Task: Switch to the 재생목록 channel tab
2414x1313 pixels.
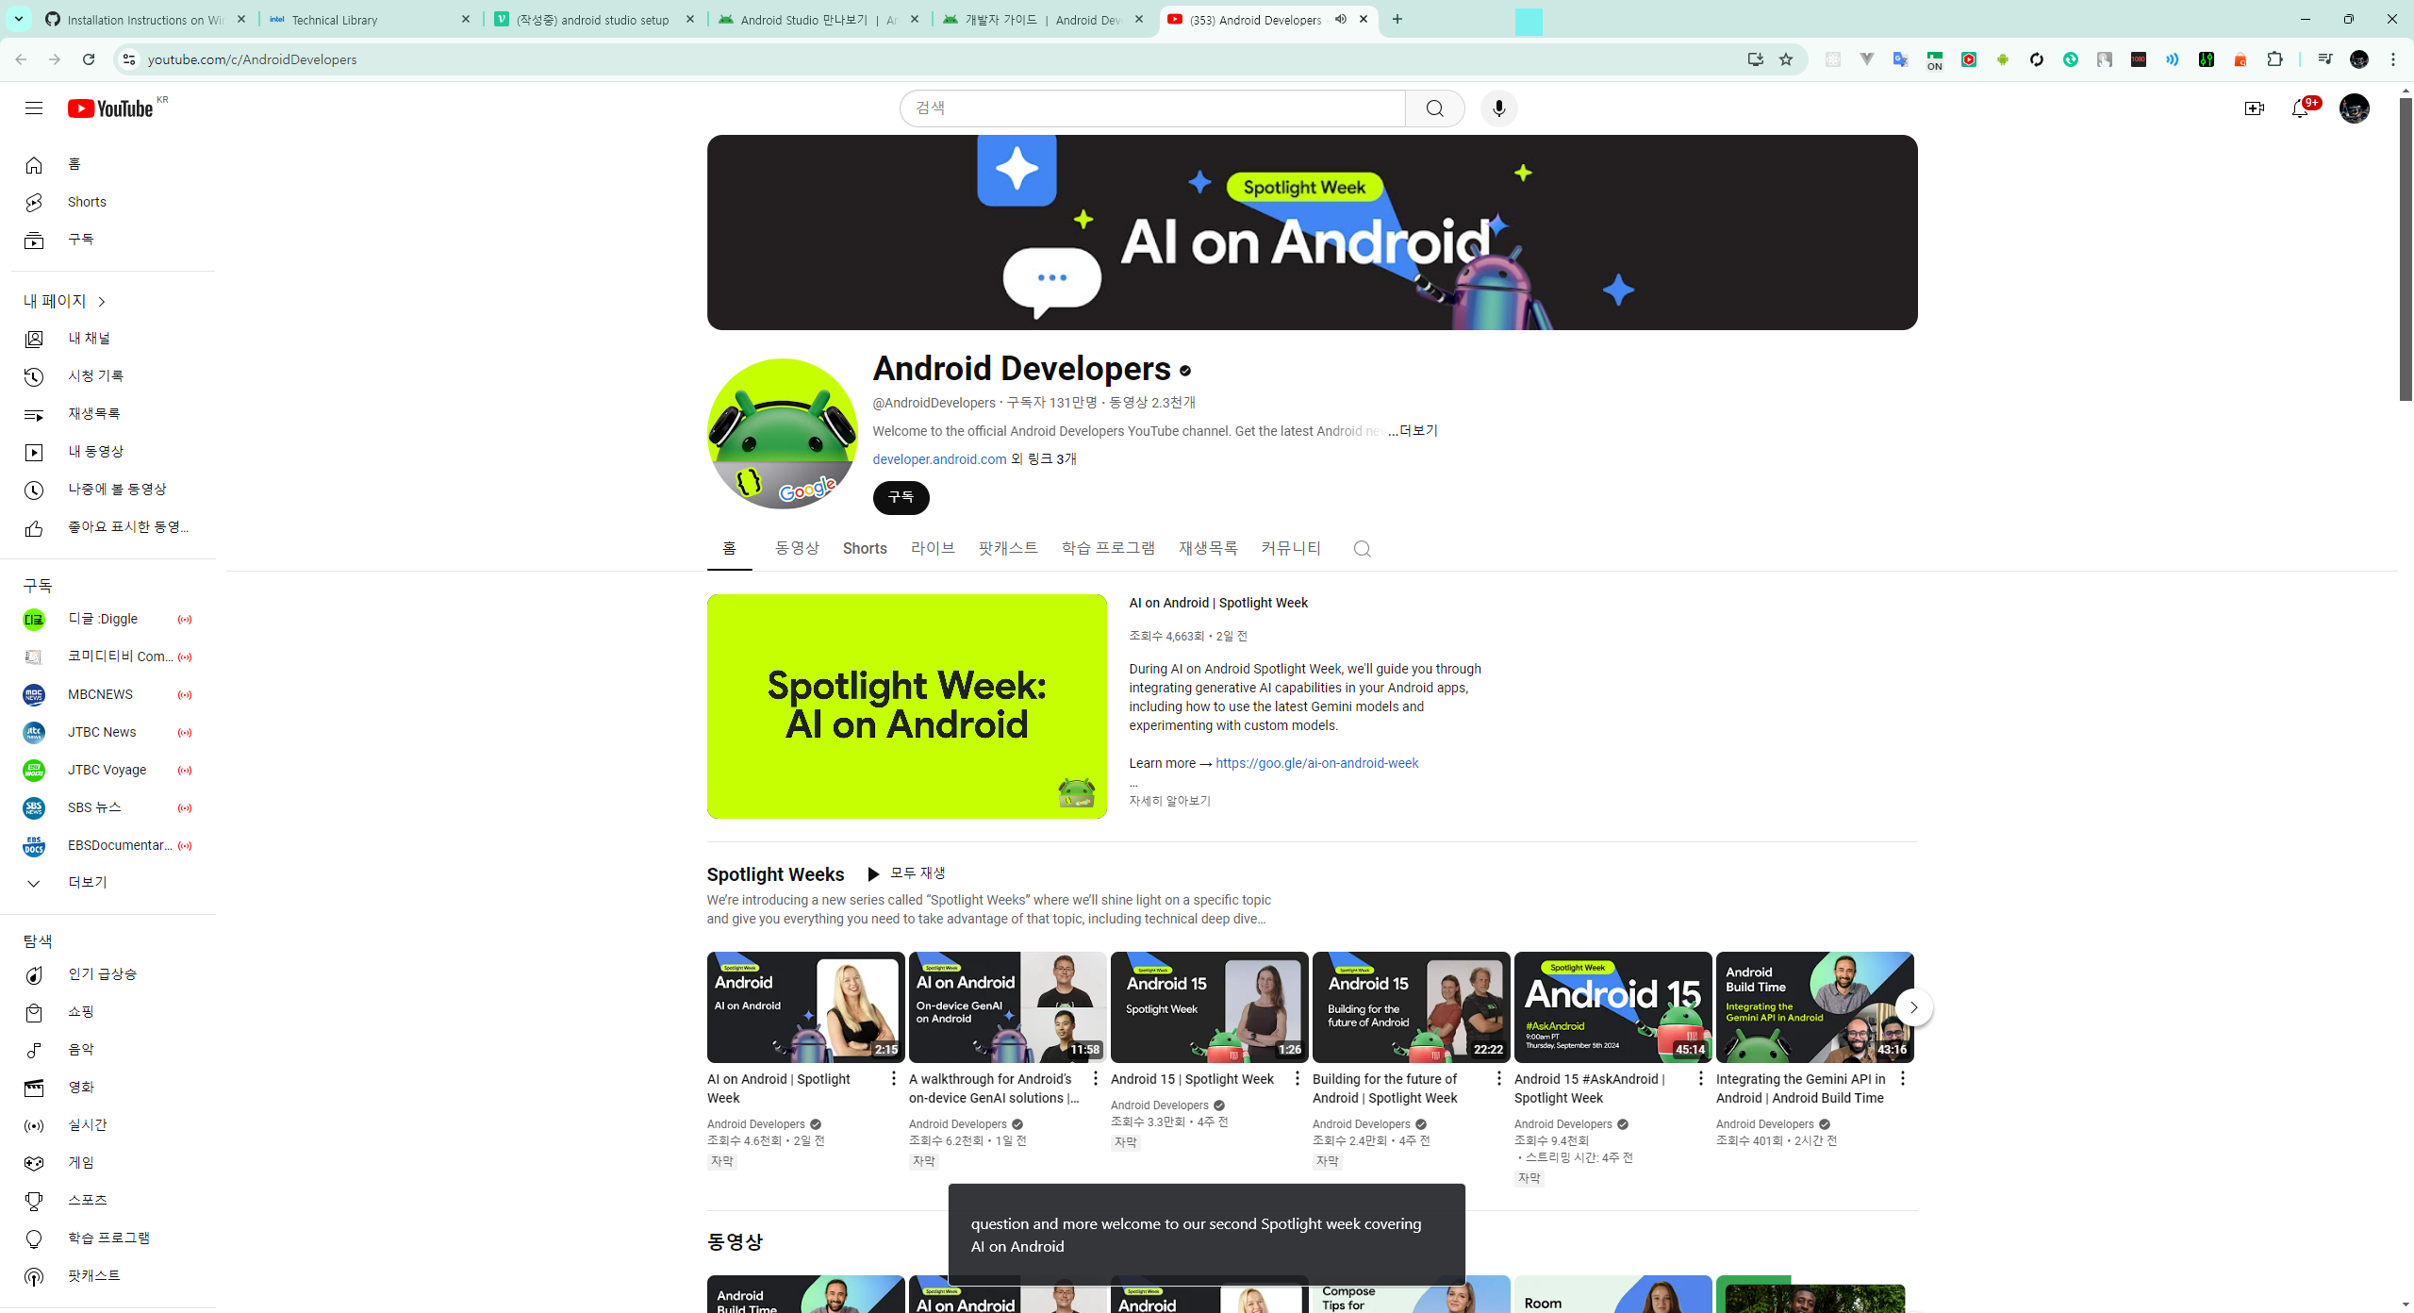Action: [1207, 548]
